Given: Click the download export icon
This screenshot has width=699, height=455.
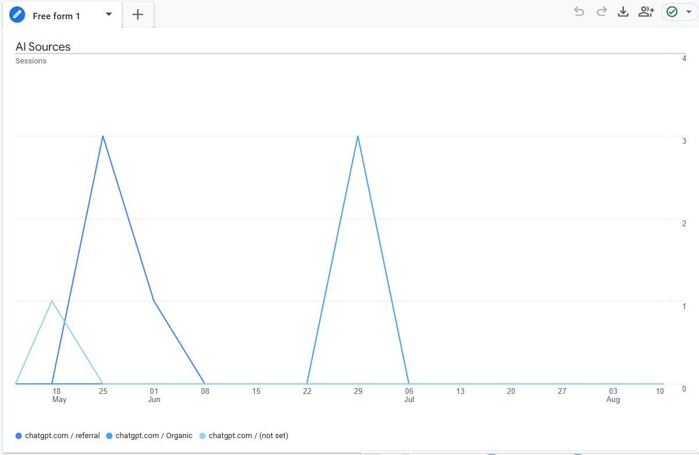Looking at the screenshot, I should click(x=623, y=12).
